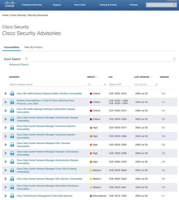
Task: Expand the Information Disclosure advisory row
Action: click(x=6, y=187)
